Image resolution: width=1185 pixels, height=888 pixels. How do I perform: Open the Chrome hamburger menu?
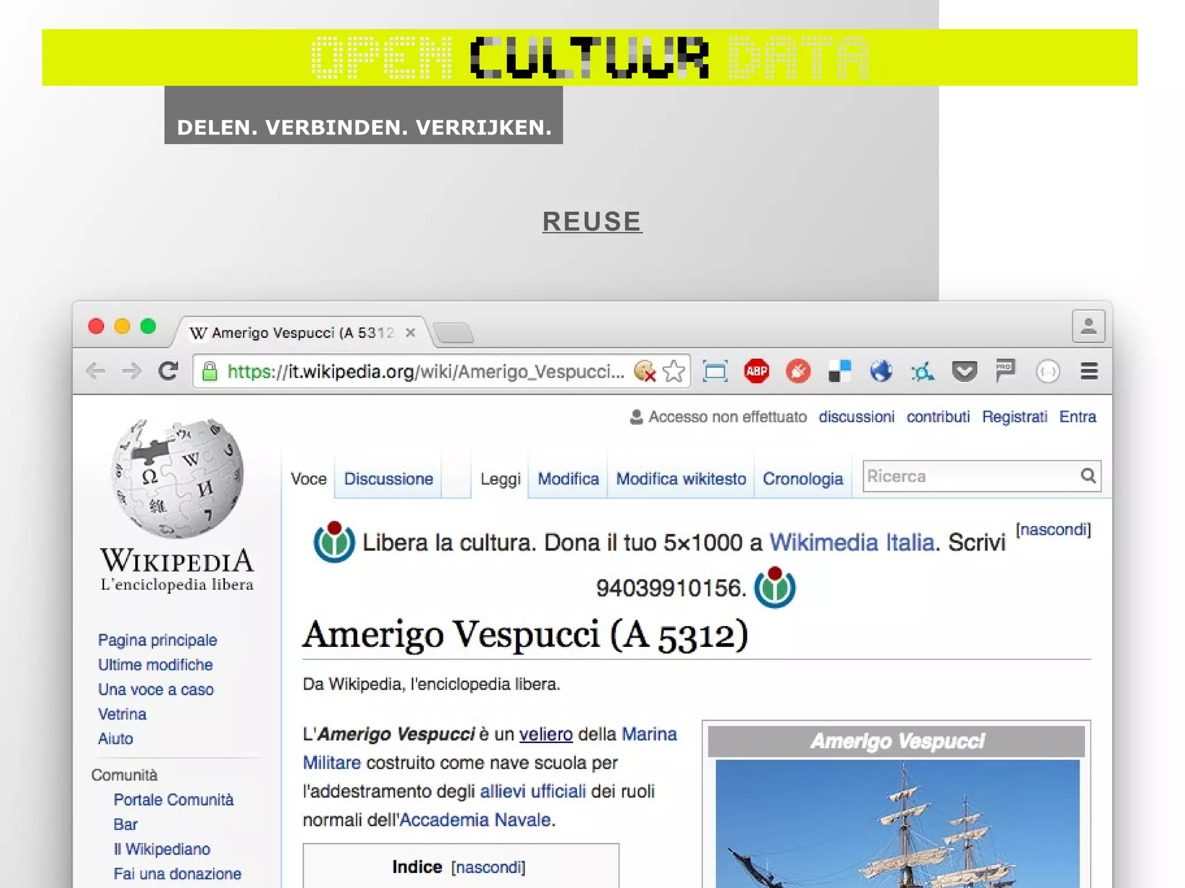[x=1089, y=371]
